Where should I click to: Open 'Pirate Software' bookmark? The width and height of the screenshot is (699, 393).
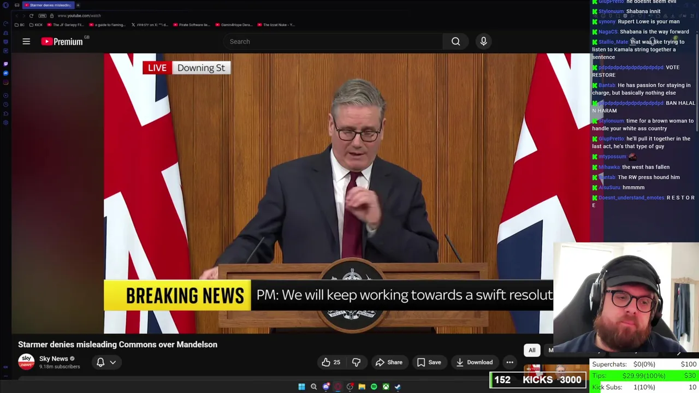[x=192, y=25]
